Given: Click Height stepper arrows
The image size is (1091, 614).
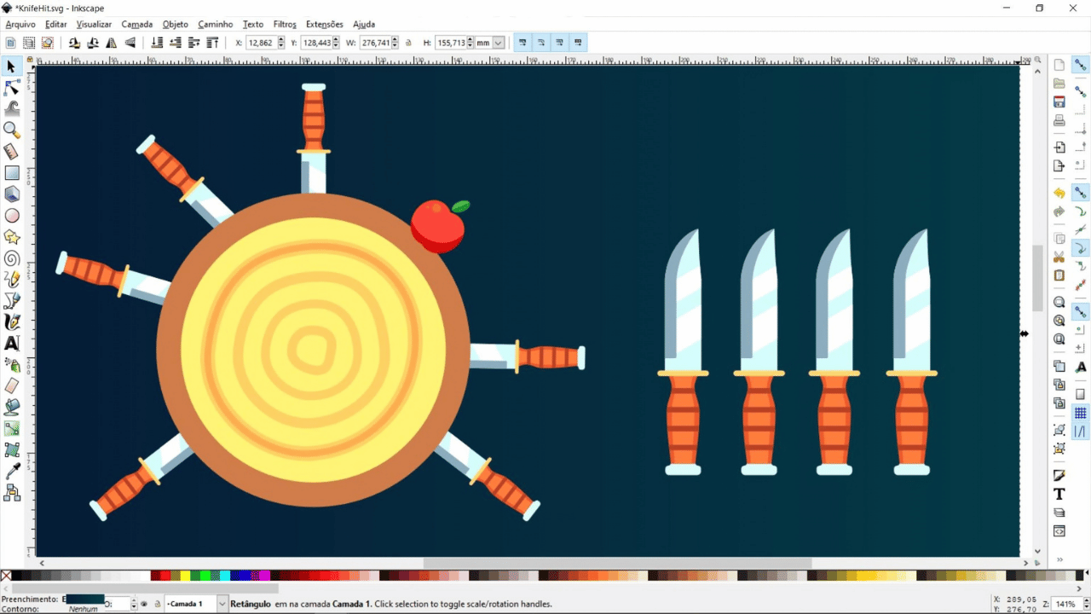Looking at the screenshot, I should coord(470,43).
